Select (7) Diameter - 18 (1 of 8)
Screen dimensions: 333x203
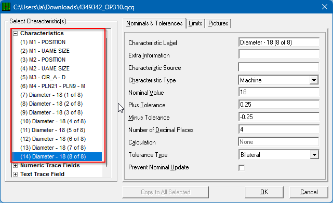coord(51,95)
